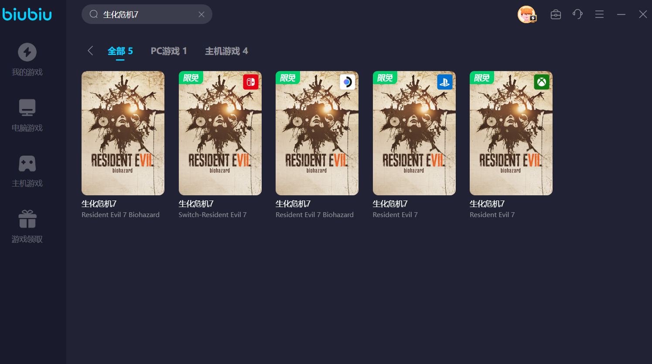Click the biubiu logo
This screenshot has width=652, height=364.
point(27,14)
